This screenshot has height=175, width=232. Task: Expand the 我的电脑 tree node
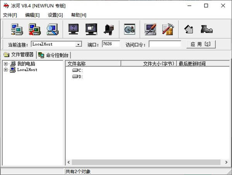click(6, 64)
